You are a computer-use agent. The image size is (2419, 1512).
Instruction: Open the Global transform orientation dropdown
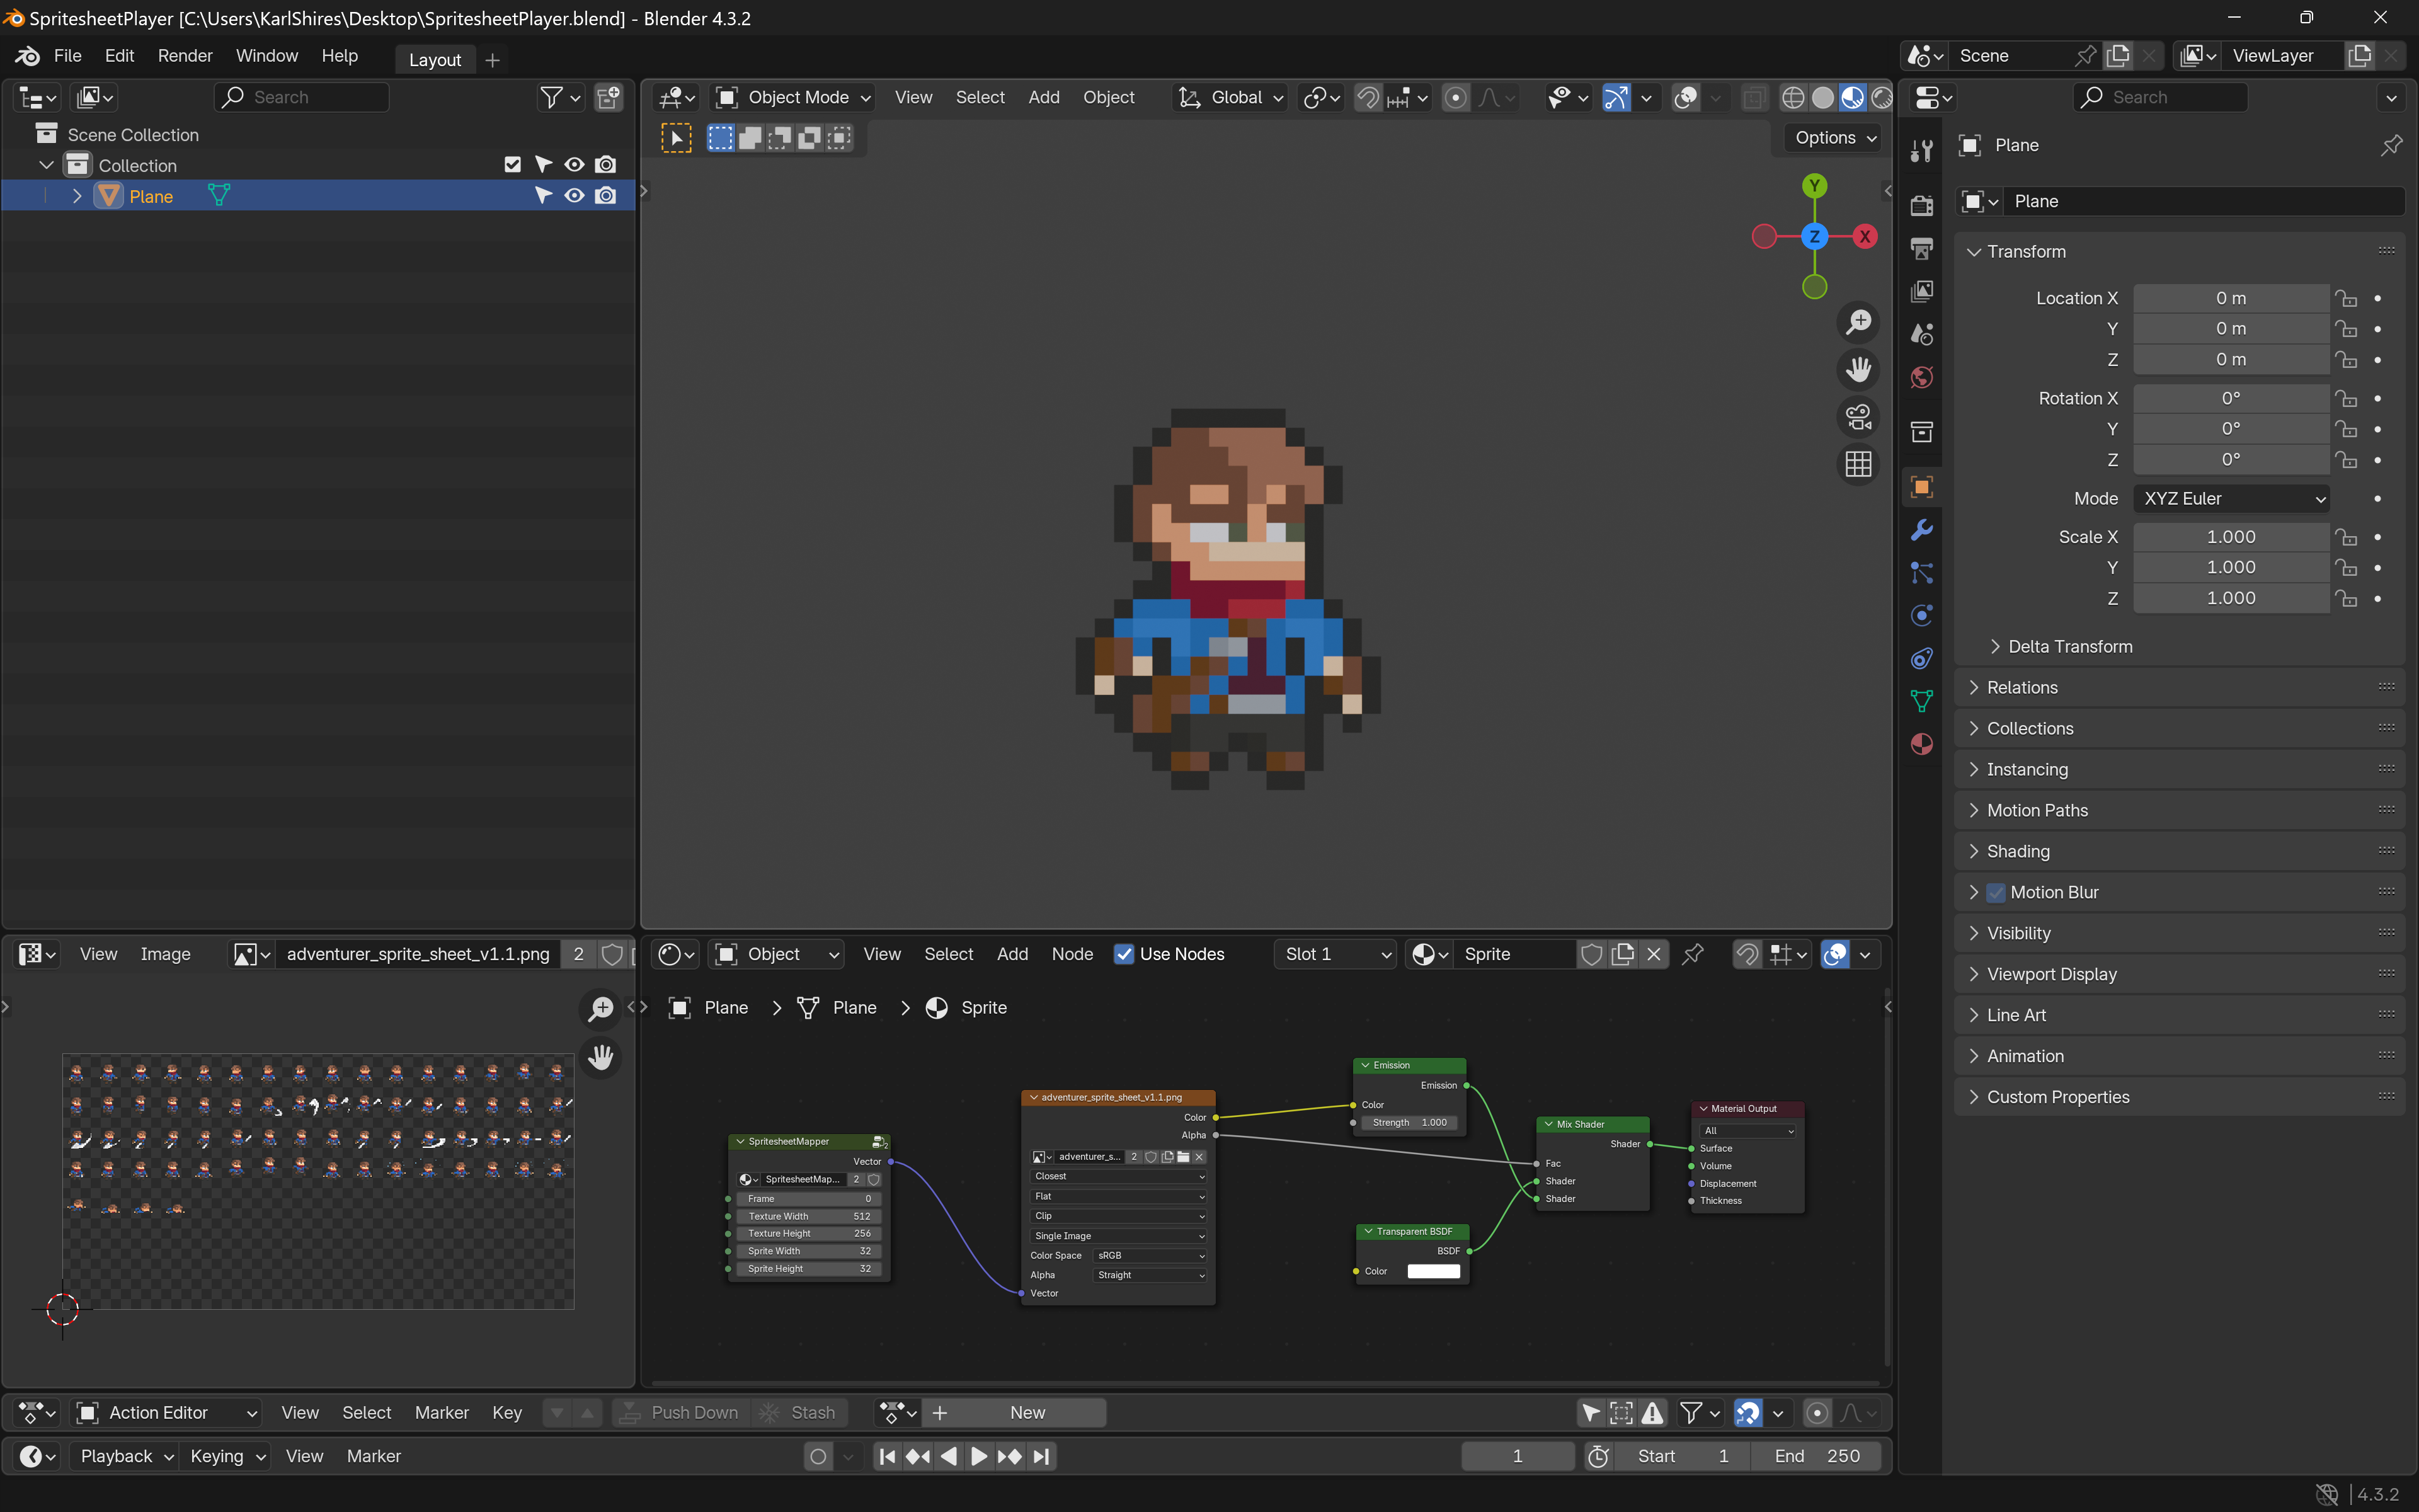tap(1230, 97)
